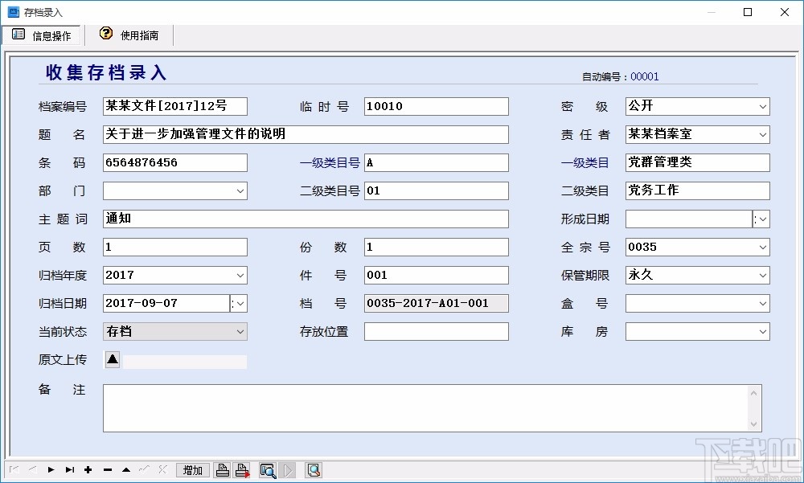Expand the 当前状态 dropdown
The height and width of the screenshot is (483, 804).
click(x=240, y=332)
